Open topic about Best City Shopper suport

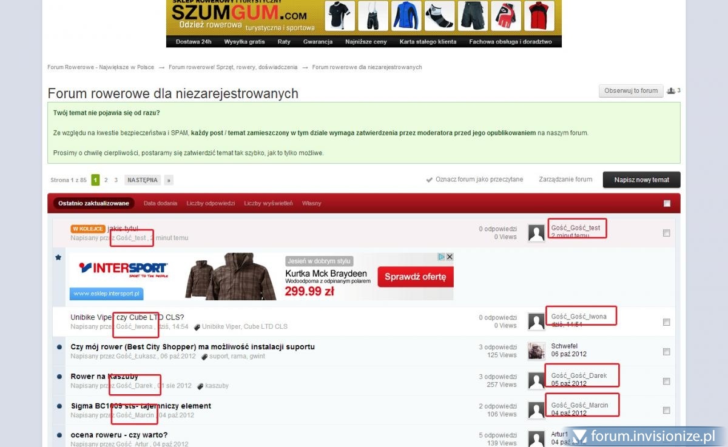pyautogui.click(x=192, y=347)
